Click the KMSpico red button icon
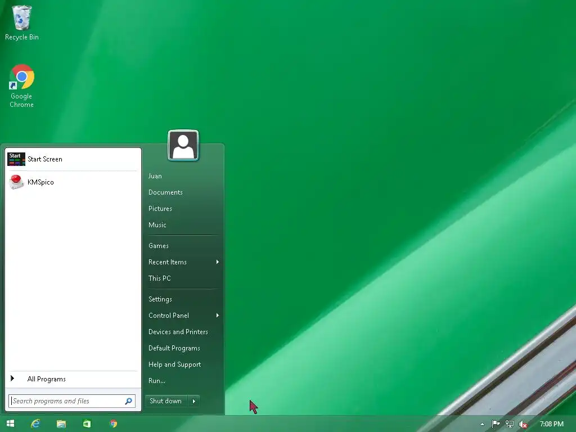Screen dimensions: 576x432 coord(16,182)
